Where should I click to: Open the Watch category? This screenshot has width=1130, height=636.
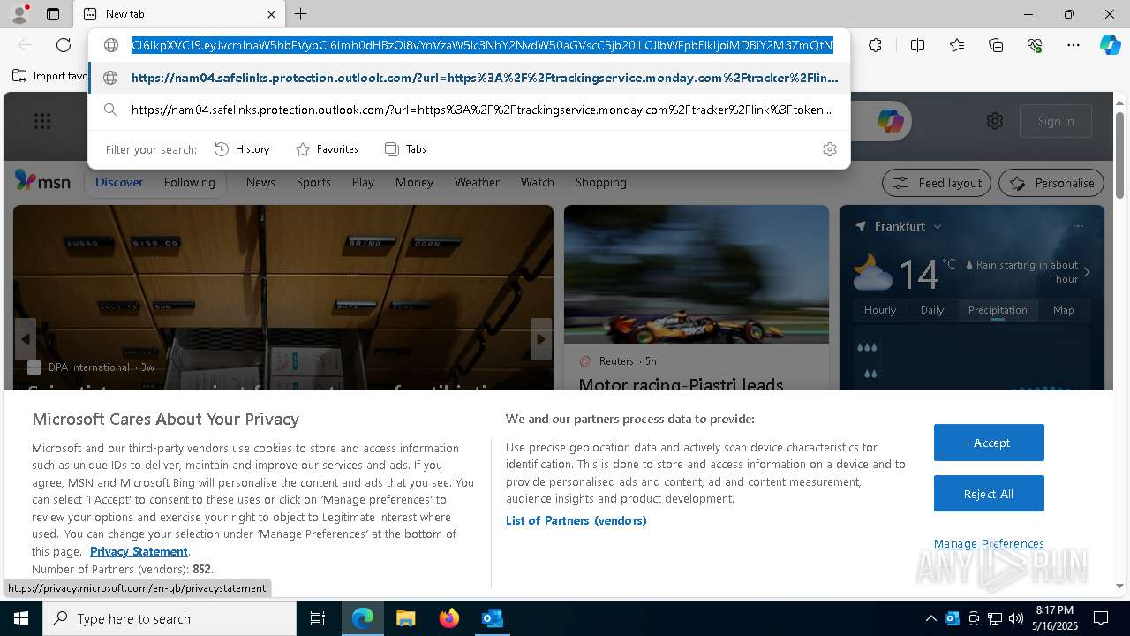(537, 182)
